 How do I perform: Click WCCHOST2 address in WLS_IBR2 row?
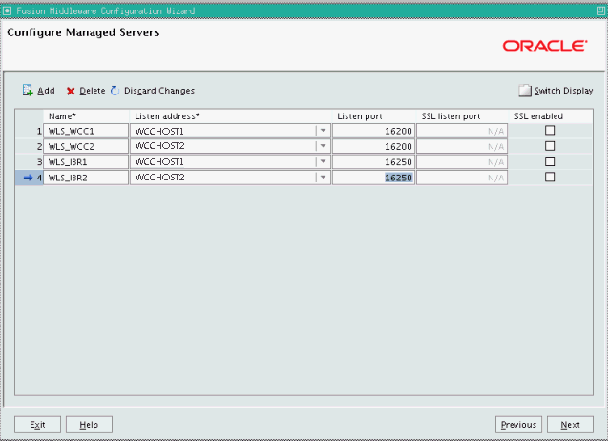159,178
